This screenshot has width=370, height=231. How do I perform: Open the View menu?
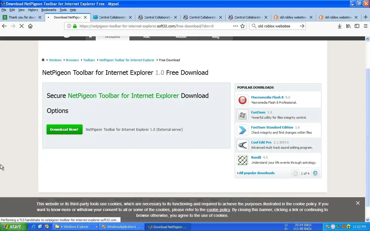[21, 10]
